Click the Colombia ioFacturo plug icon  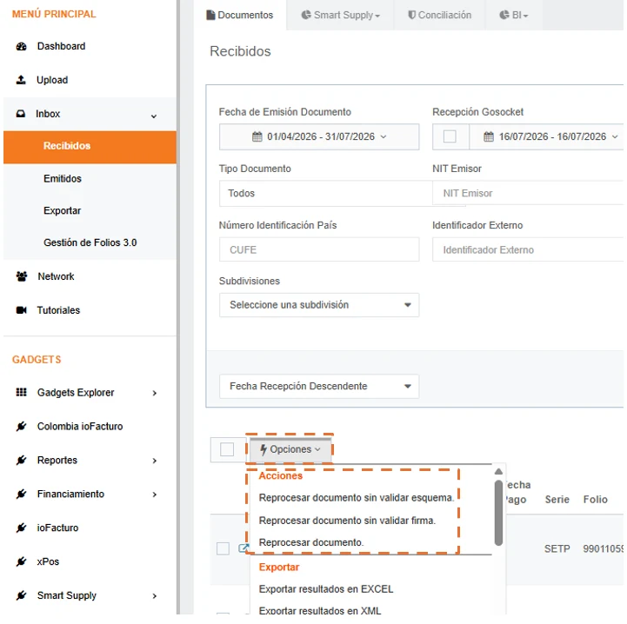[21, 427]
